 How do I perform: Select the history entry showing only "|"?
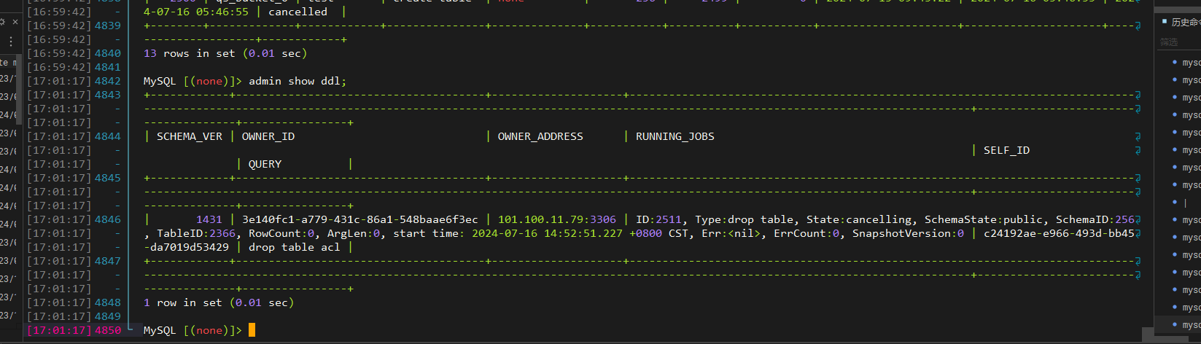(x=1186, y=203)
